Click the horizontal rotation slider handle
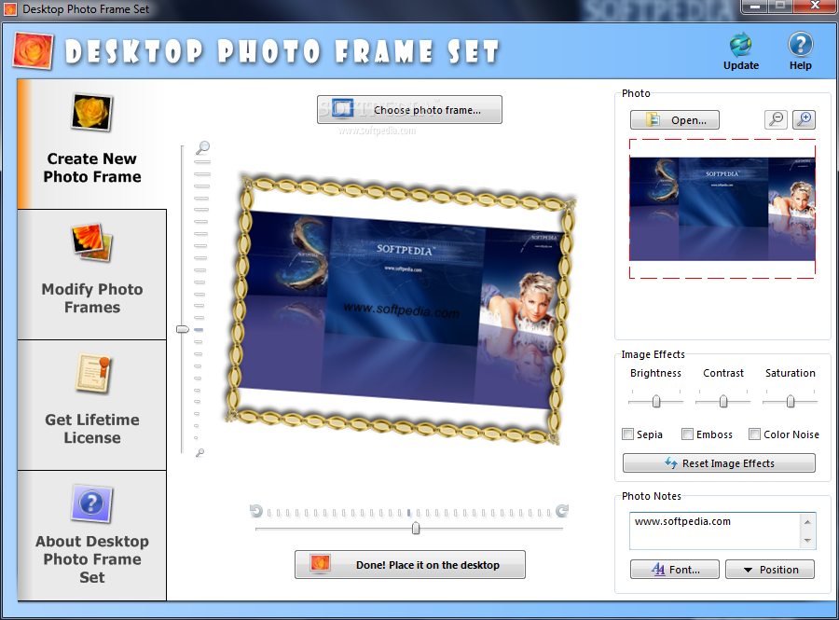Image resolution: width=839 pixels, height=620 pixels. (x=416, y=529)
